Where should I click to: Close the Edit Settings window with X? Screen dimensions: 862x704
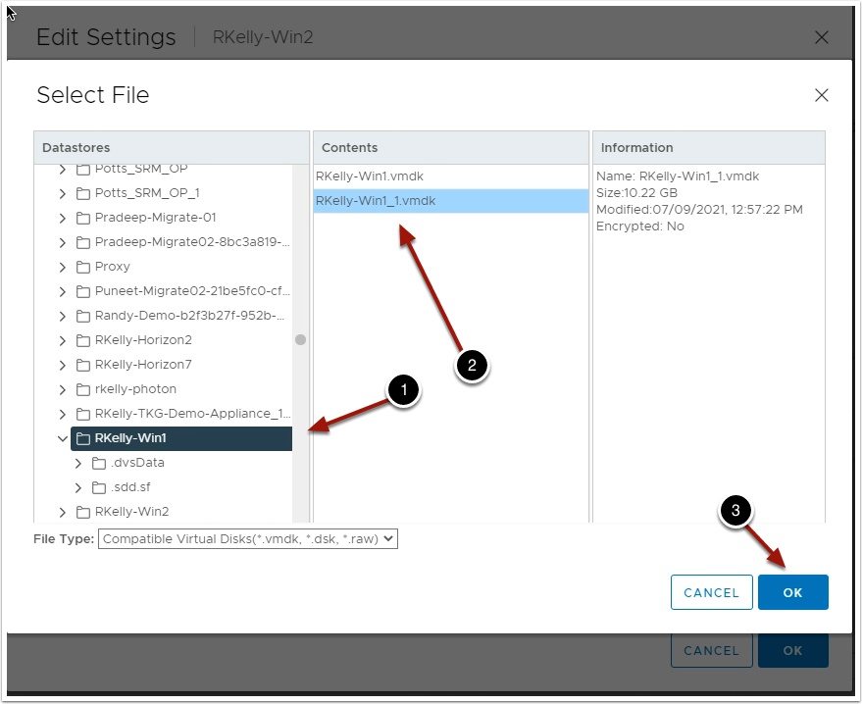822,37
